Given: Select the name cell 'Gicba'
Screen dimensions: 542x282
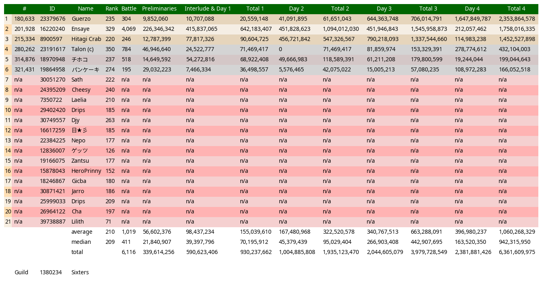Looking at the screenshot, I should coord(79,181).
